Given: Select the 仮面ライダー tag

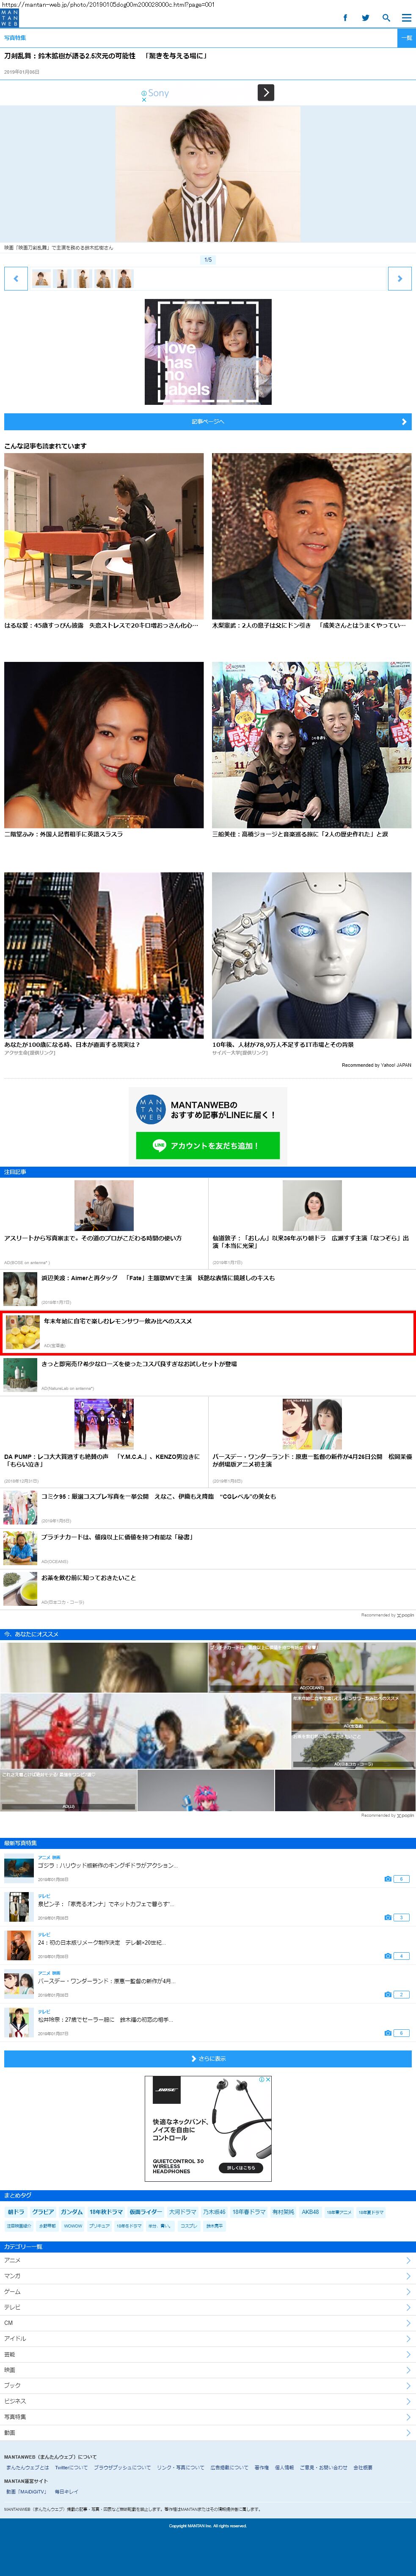Looking at the screenshot, I should [x=145, y=2212].
